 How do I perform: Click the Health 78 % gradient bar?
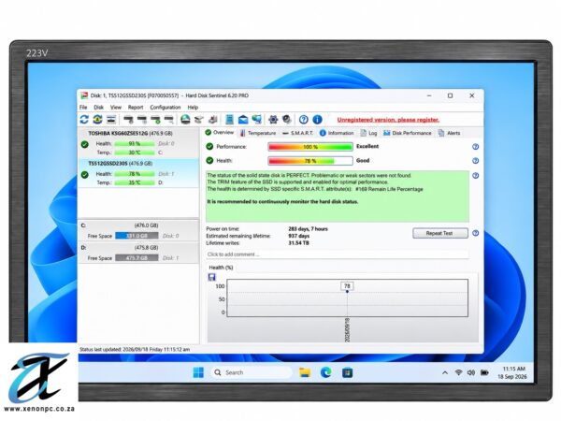click(x=310, y=161)
